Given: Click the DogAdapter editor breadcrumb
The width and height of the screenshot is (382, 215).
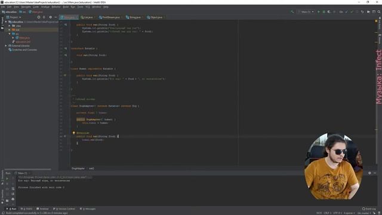Looking at the screenshot, I should (x=78, y=168).
